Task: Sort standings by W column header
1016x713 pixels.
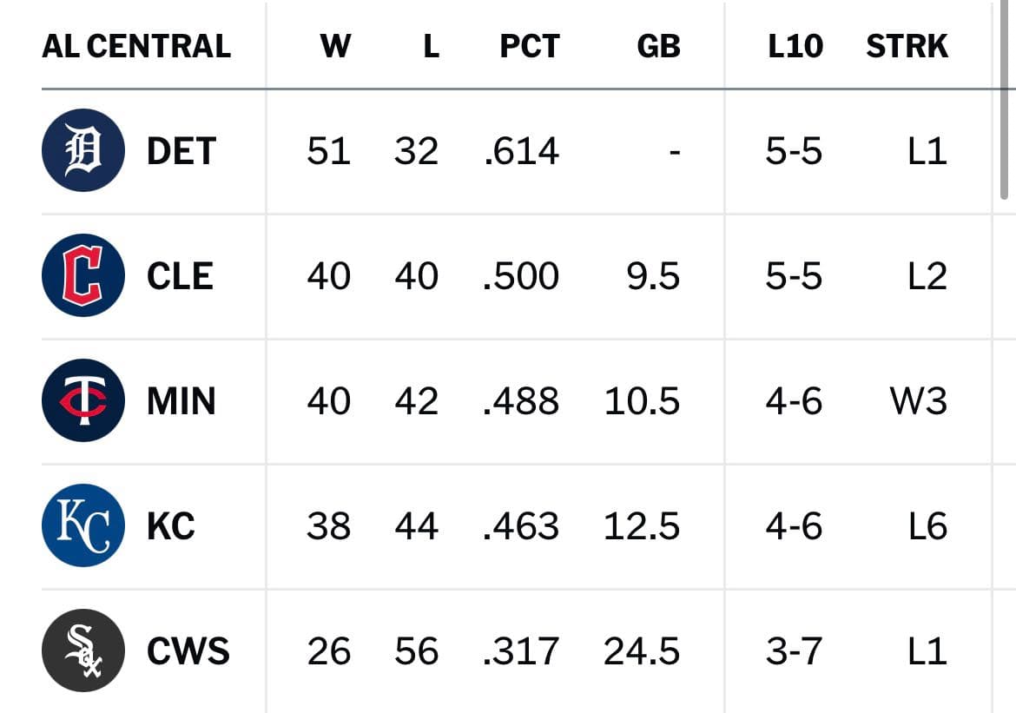Action: [x=336, y=46]
